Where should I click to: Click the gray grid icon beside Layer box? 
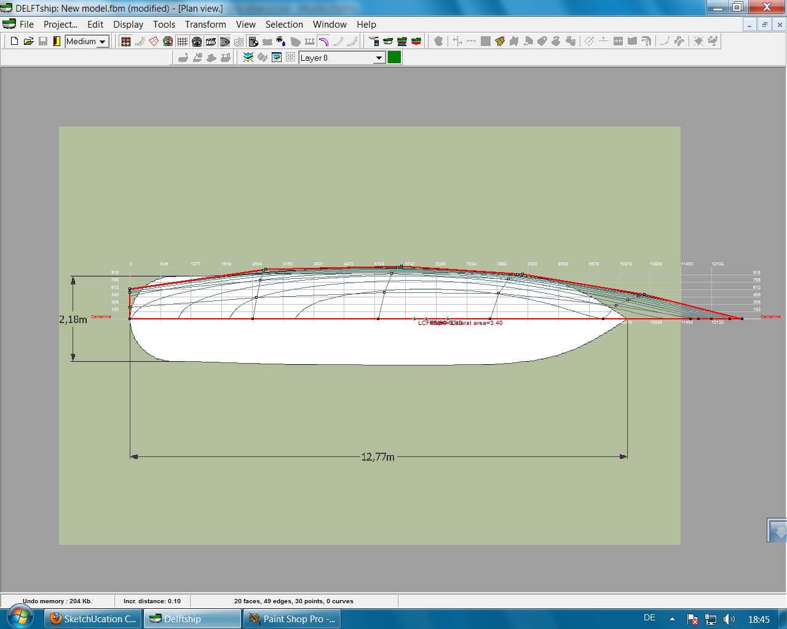291,57
